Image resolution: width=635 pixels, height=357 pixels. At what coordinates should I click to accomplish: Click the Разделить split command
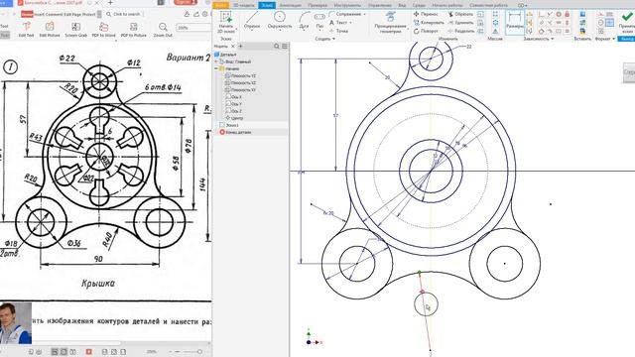[x=461, y=31]
